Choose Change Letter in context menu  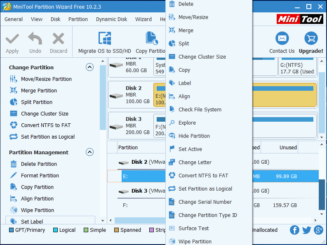pos(209,162)
